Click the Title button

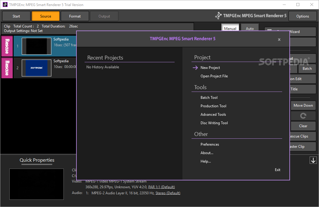coord(303,89)
